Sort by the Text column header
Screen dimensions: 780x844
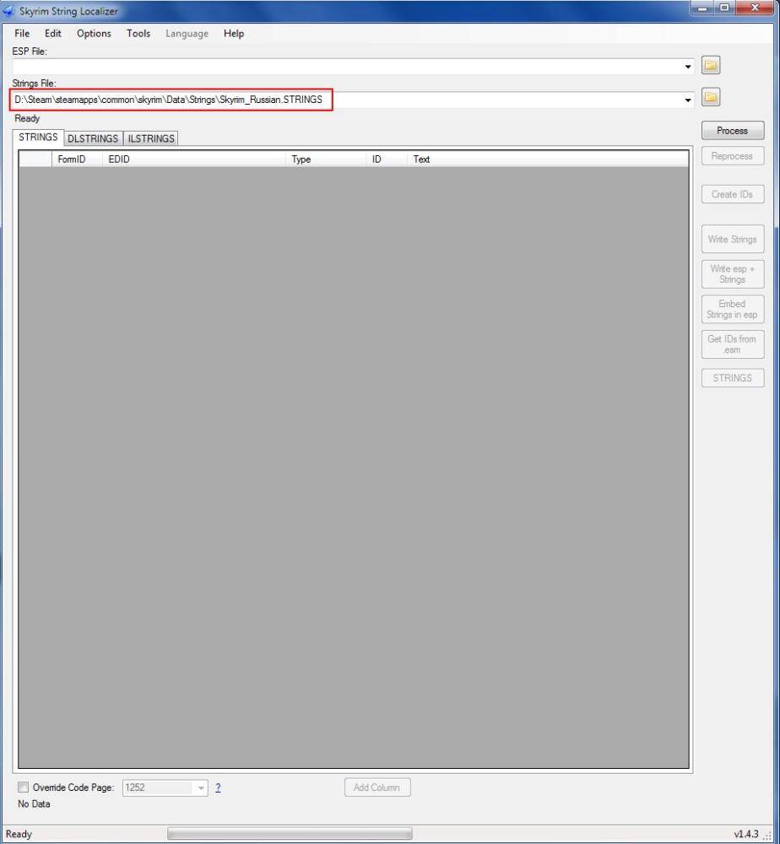(x=548, y=160)
